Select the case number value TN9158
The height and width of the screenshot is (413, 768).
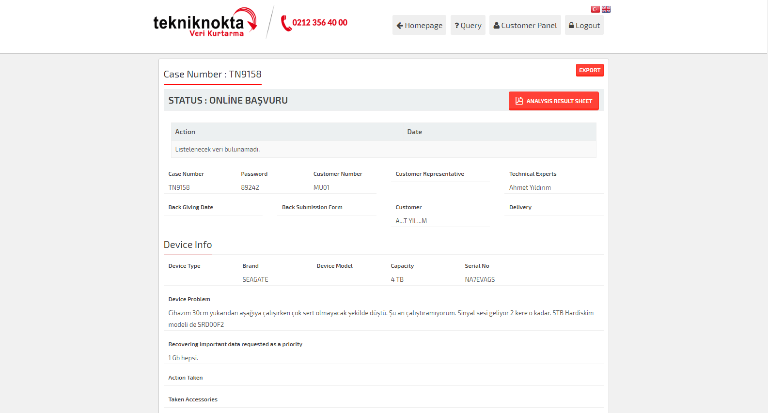(x=179, y=187)
